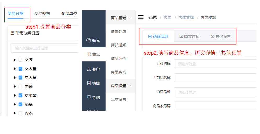This screenshot has width=260, height=134.
Task: Open the 商品品牌 dropdown
Action: (215, 92)
